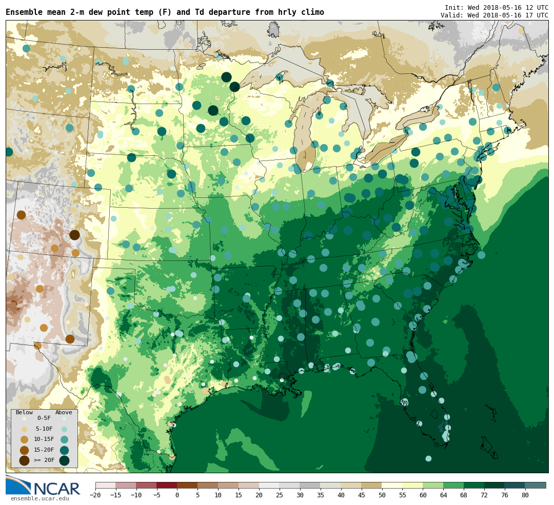Select the Valid: Wed 2018-05-16 17 UTC text
The image size is (554, 505).
pyautogui.click(x=494, y=15)
